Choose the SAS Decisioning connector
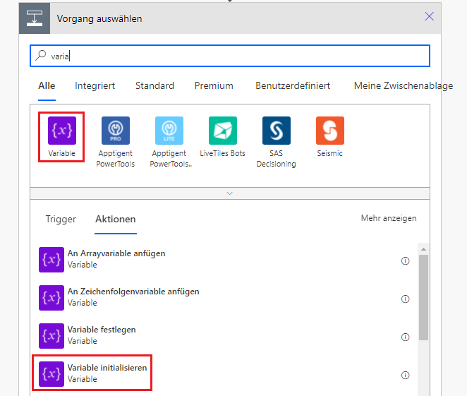This screenshot has height=396, width=467. coord(277,131)
